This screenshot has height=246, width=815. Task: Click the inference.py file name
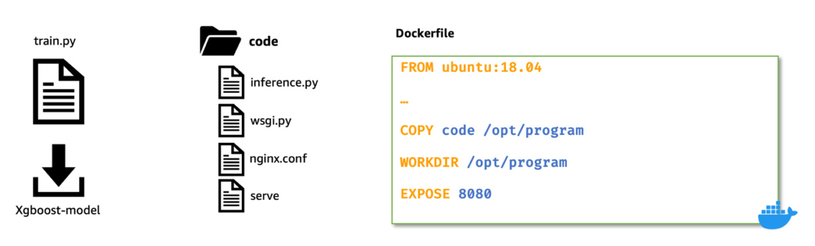point(284,83)
